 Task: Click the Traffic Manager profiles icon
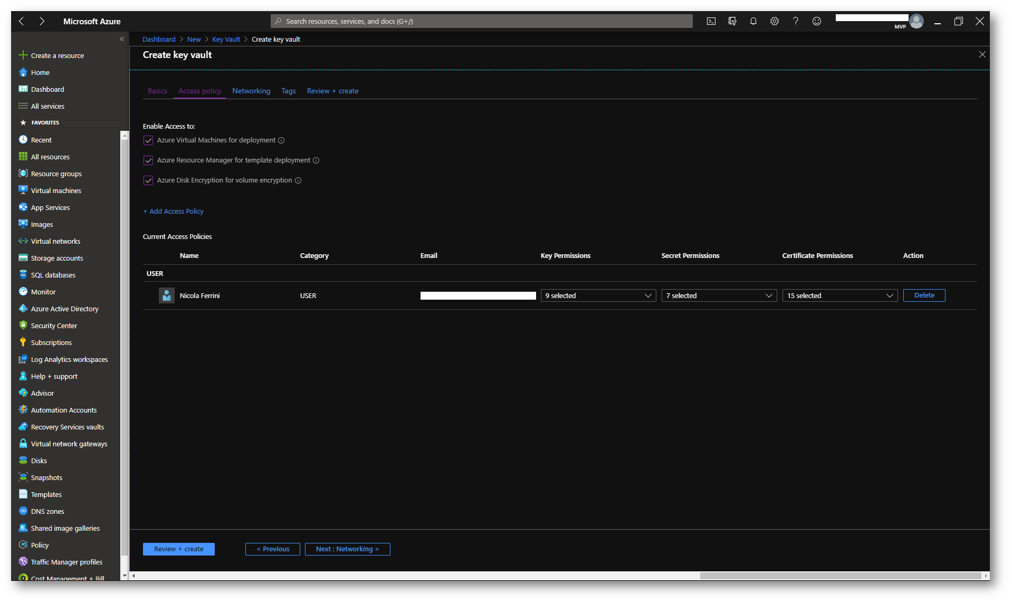click(23, 562)
